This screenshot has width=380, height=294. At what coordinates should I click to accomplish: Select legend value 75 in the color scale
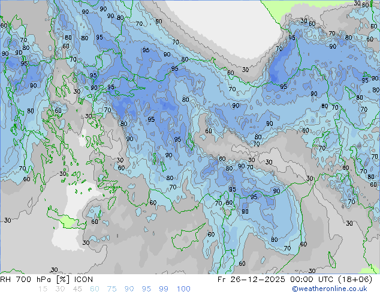111,289
